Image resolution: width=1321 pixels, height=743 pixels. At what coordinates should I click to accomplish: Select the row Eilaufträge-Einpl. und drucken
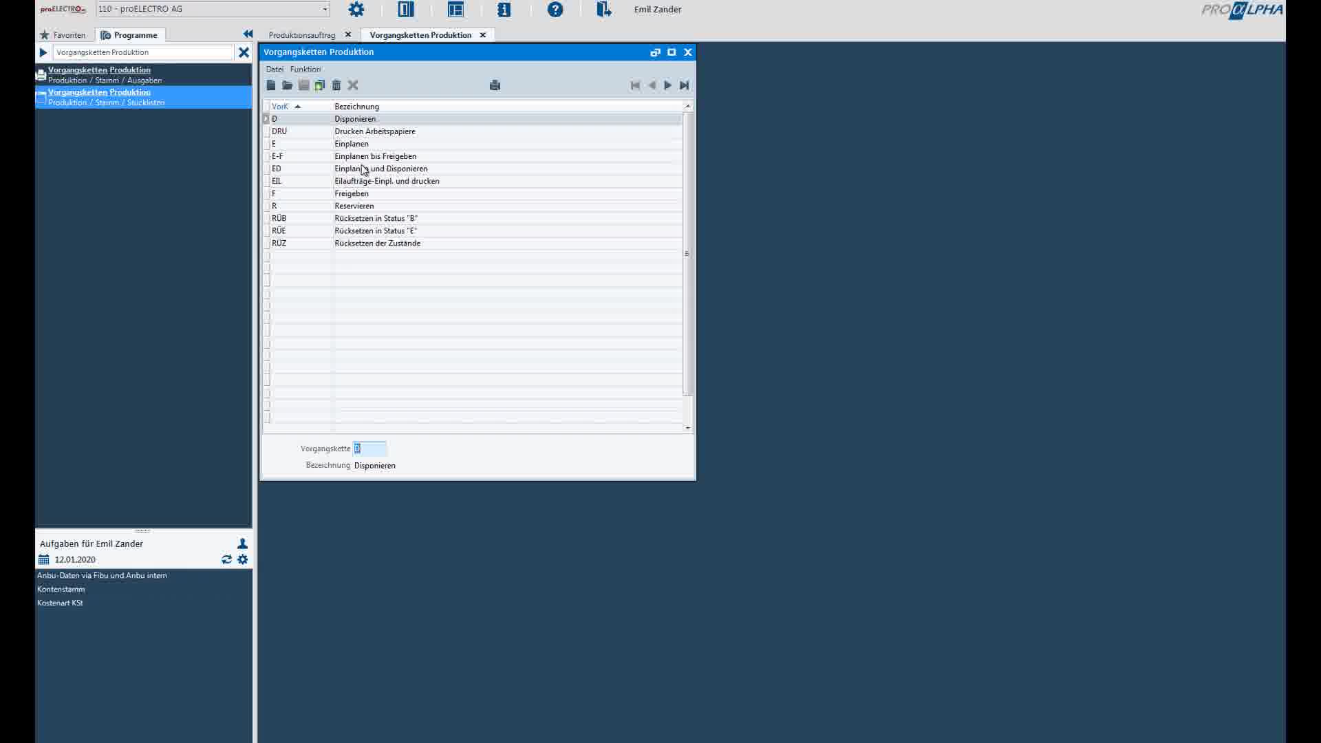(x=473, y=181)
